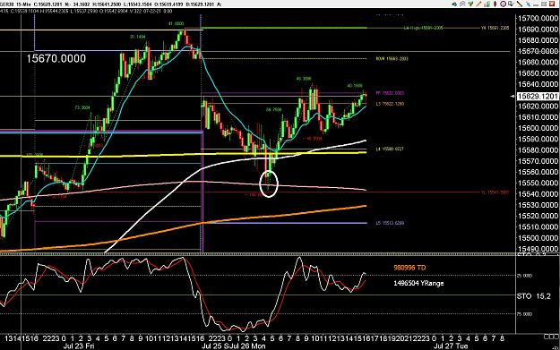
Task: Click the L4 pivot level label
Action: point(390,149)
